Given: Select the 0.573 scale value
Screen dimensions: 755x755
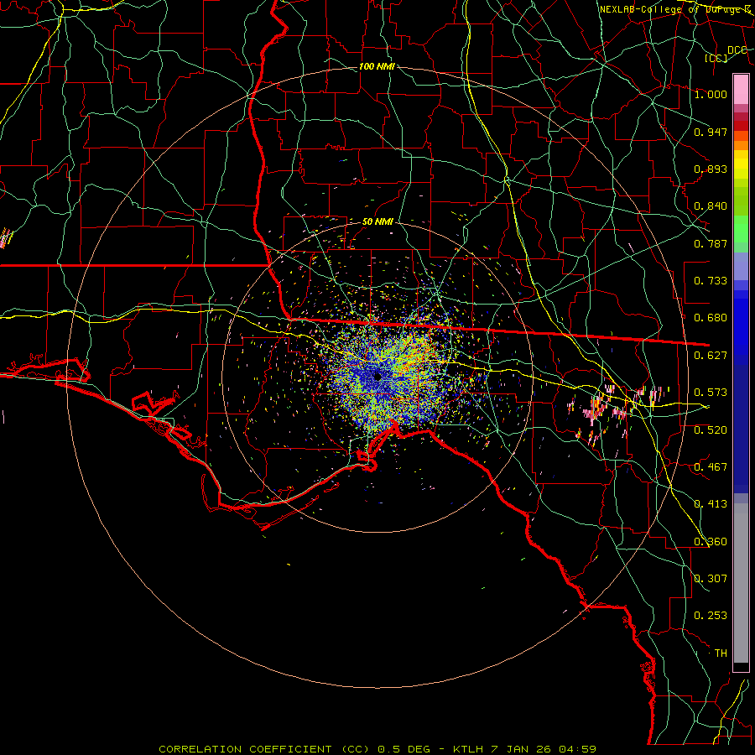Looking at the screenshot, I should pos(711,393).
